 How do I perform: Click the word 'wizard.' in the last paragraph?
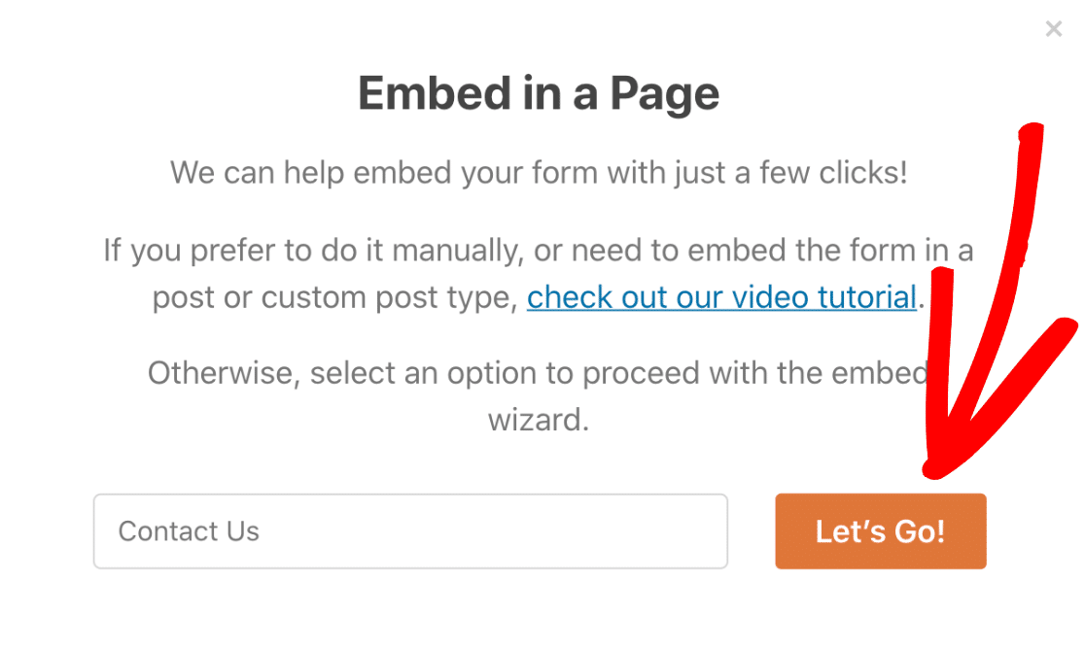[539, 420]
